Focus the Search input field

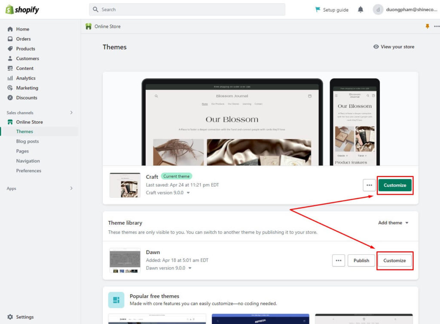point(187,9)
